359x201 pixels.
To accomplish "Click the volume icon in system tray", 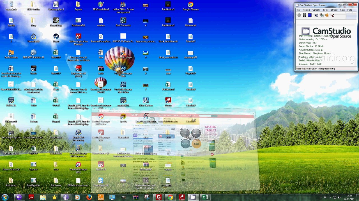I will pos(339,197).
